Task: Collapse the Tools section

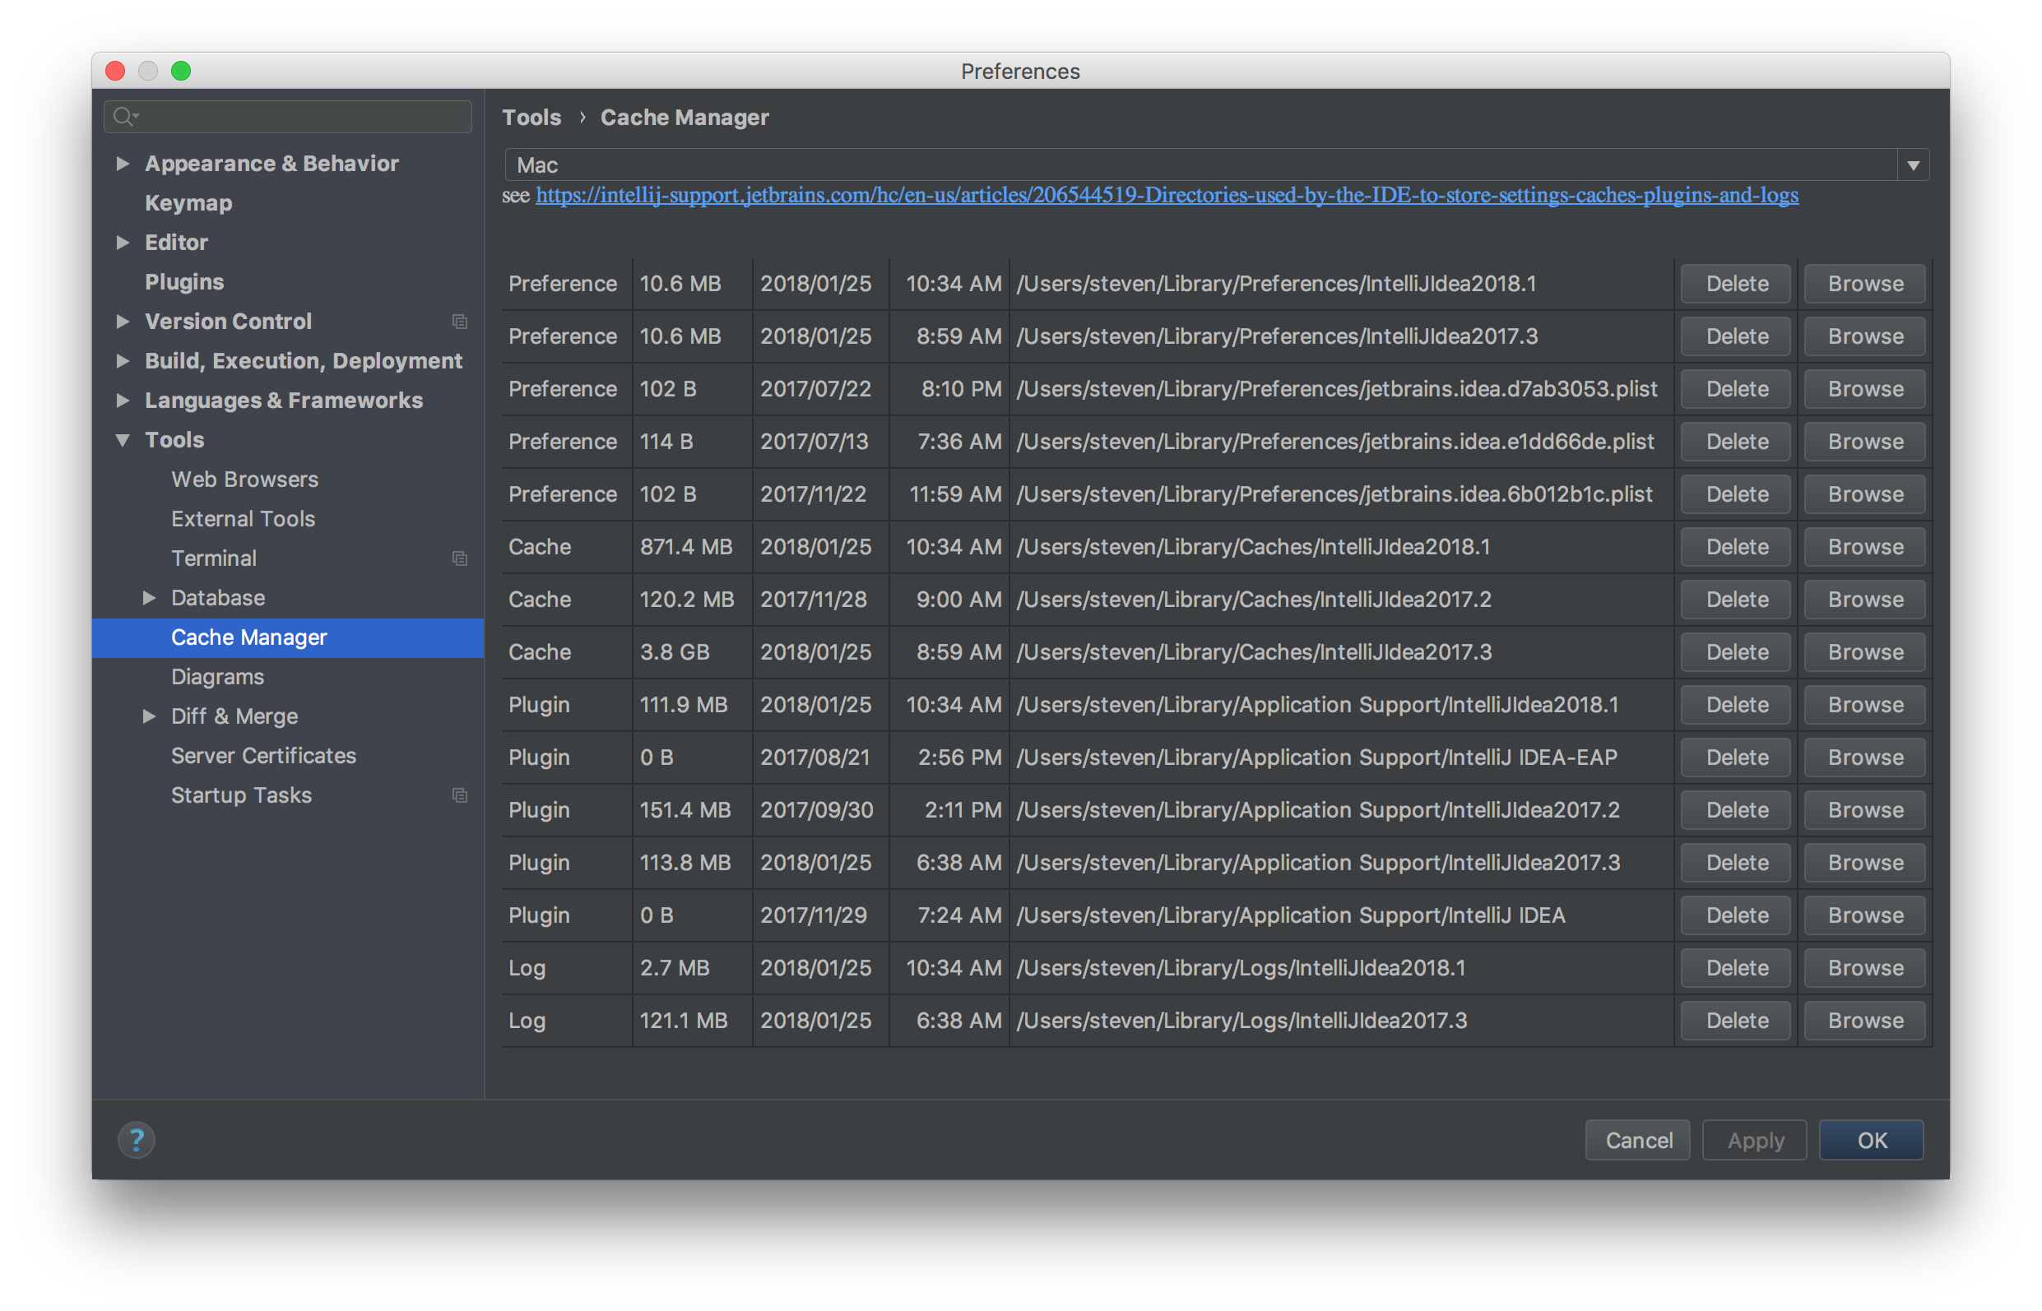Action: click(x=123, y=440)
